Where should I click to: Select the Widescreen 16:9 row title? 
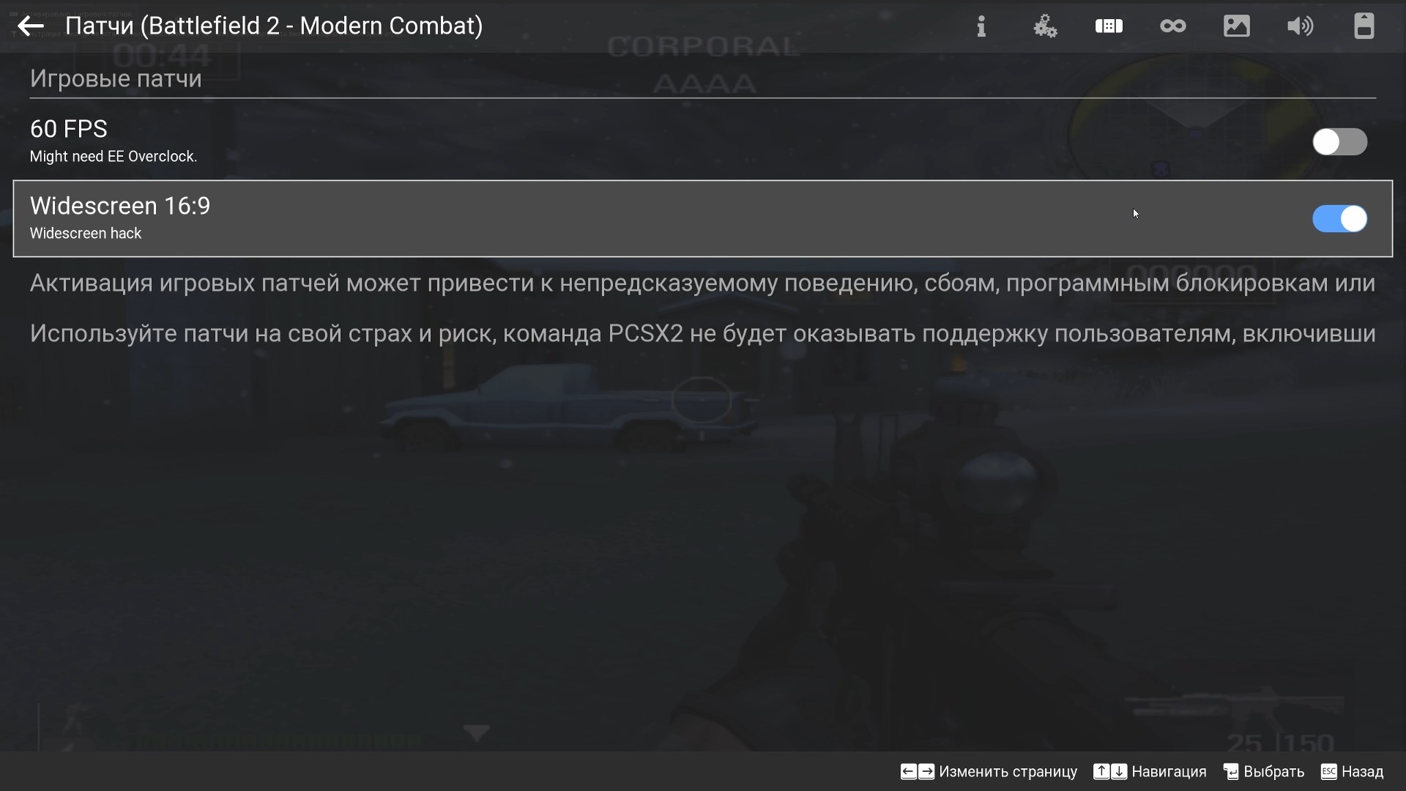click(120, 206)
